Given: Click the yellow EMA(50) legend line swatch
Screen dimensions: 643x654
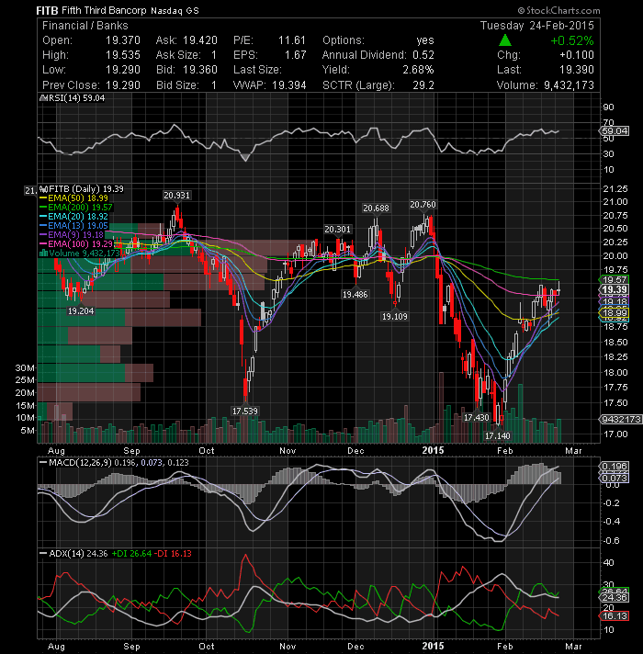Looking at the screenshot, I should 43,198.
